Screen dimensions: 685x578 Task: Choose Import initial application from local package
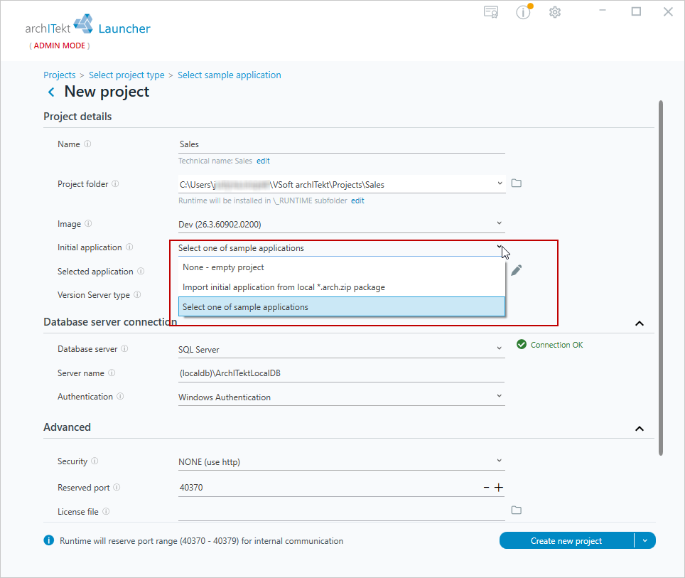coord(342,287)
